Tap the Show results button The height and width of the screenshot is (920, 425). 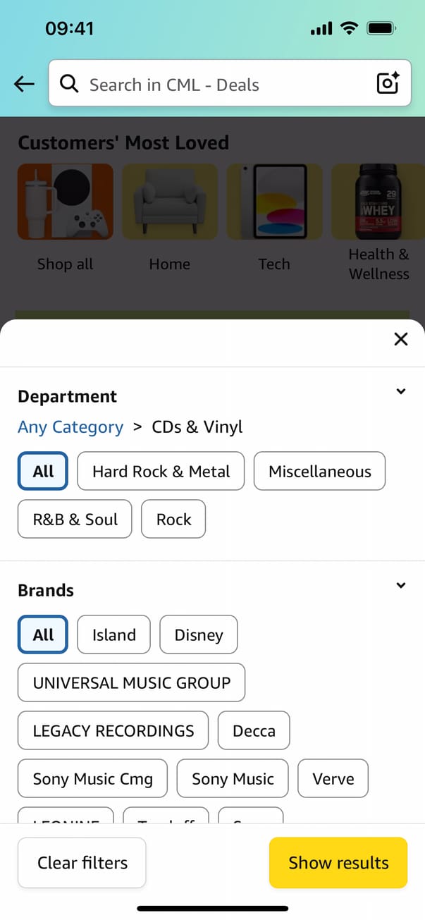[x=338, y=862]
